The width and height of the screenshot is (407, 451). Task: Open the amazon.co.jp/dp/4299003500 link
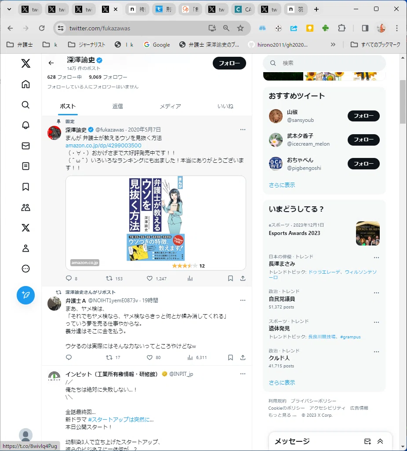(x=103, y=146)
